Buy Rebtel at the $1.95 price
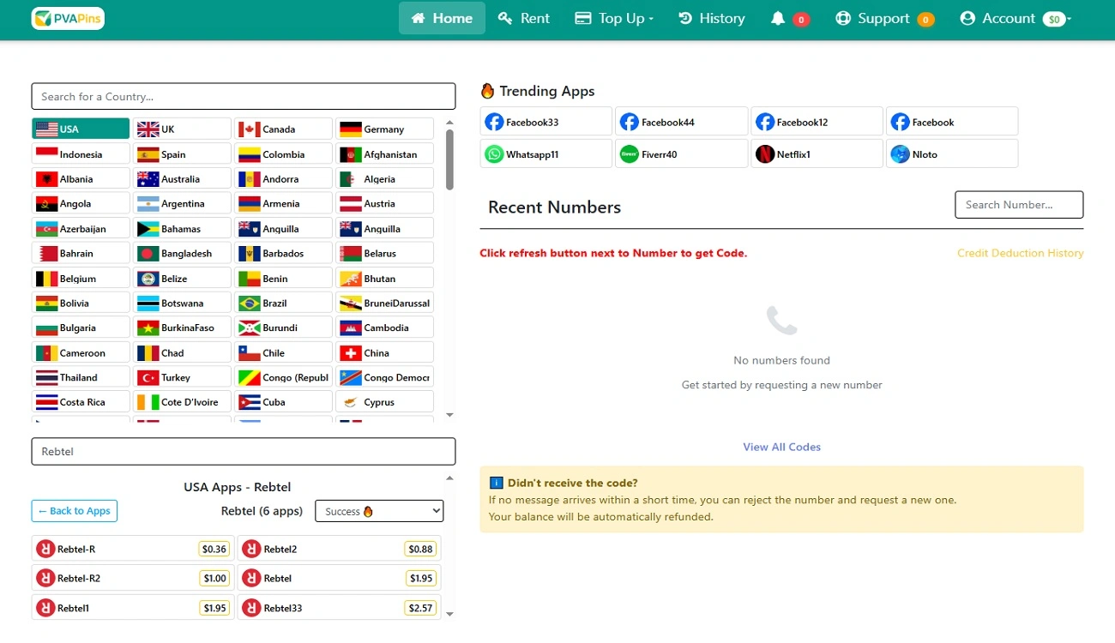 click(421, 578)
